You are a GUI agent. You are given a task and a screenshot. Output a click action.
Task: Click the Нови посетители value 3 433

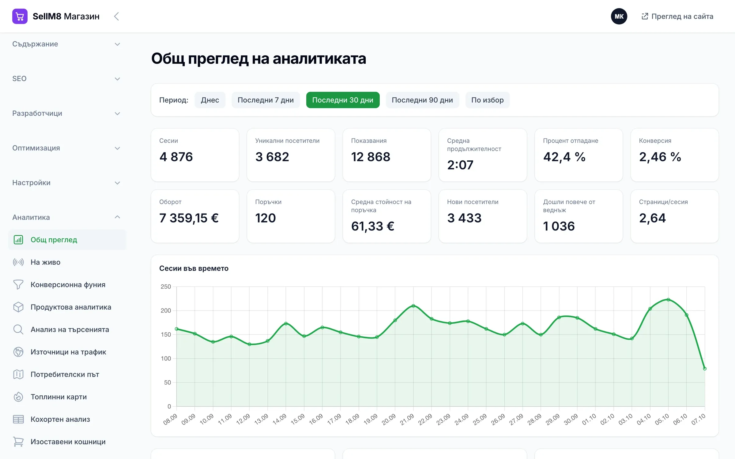464,218
